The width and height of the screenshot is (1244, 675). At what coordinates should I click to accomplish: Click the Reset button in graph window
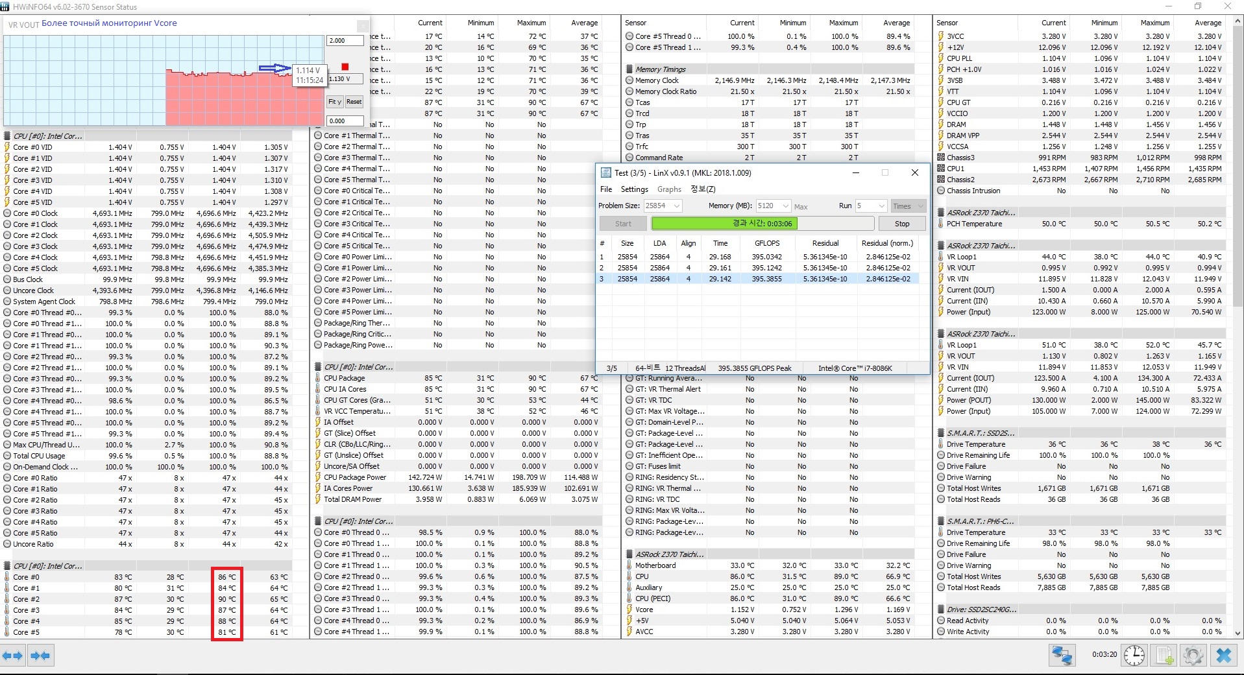point(354,102)
